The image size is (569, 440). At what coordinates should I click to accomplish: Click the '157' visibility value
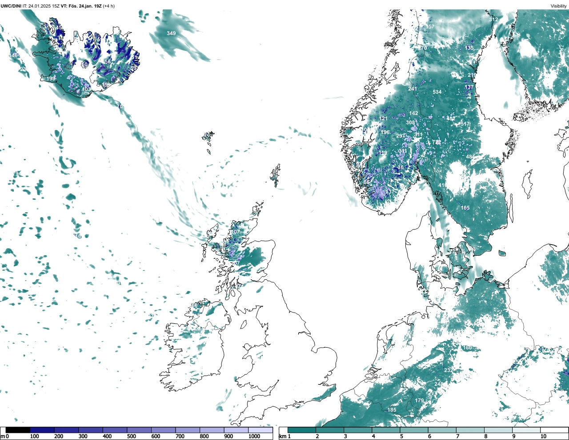(x=430, y=27)
